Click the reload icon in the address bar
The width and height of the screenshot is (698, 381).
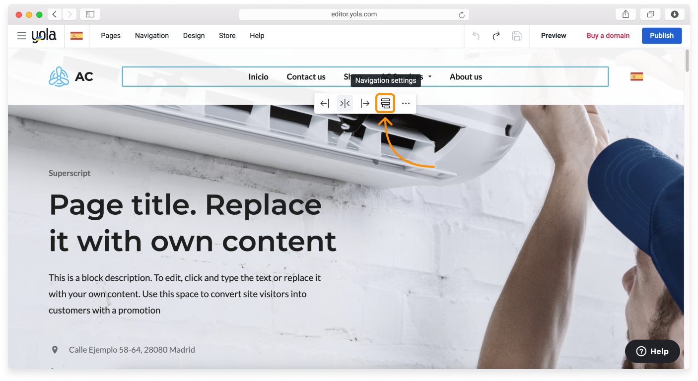coord(462,14)
